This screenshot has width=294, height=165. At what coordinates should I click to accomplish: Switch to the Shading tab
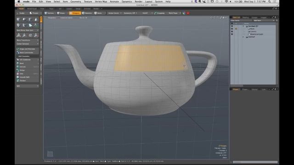246,17
